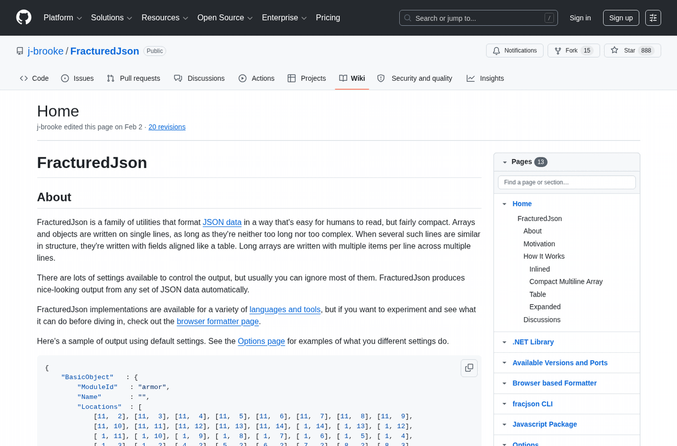Expand the Javascript Package chevron

[x=504, y=424]
